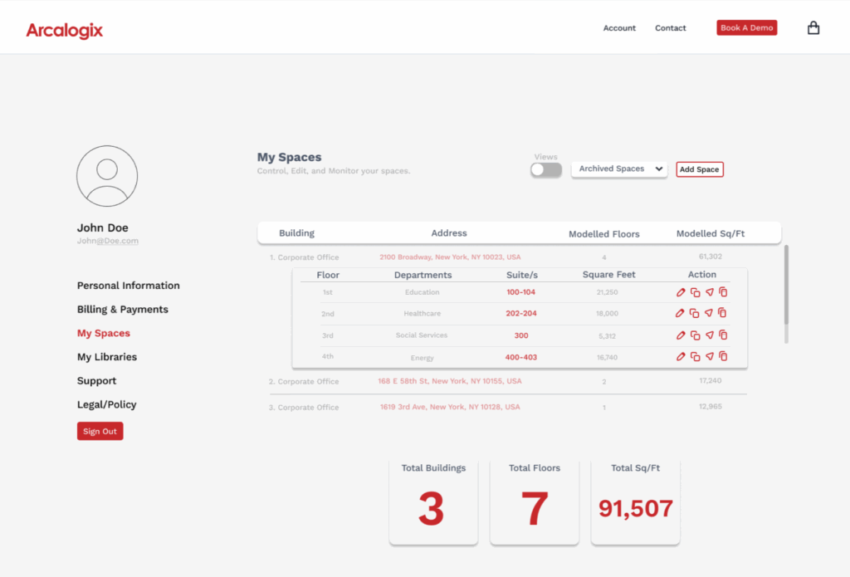
Task: Click the overlapping squares icon for 3rd floor
Action: point(695,335)
